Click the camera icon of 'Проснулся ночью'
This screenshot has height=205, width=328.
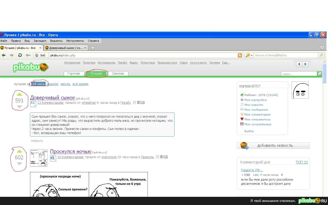(x=53, y=158)
